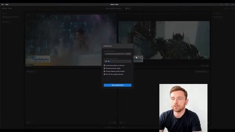This screenshot has width=235, height=132.
Task: Open the Help menu
Action: 7,4
